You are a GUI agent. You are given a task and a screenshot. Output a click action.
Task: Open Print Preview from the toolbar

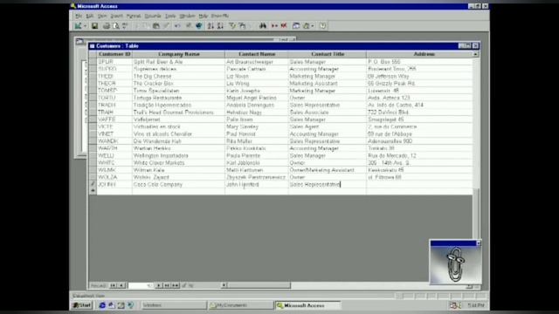(116, 26)
